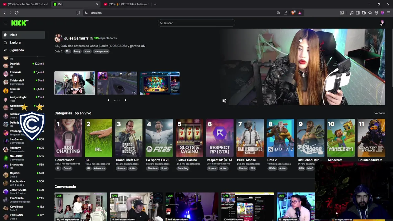Open Keypibara channel in sidebar
The image size is (393, 221).
point(23,208)
